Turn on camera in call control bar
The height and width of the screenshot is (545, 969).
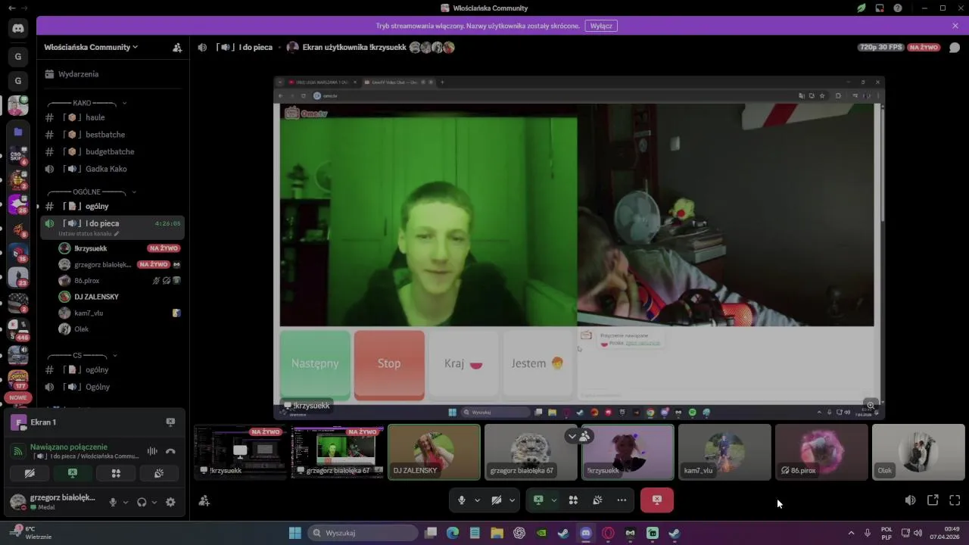pyautogui.click(x=497, y=500)
